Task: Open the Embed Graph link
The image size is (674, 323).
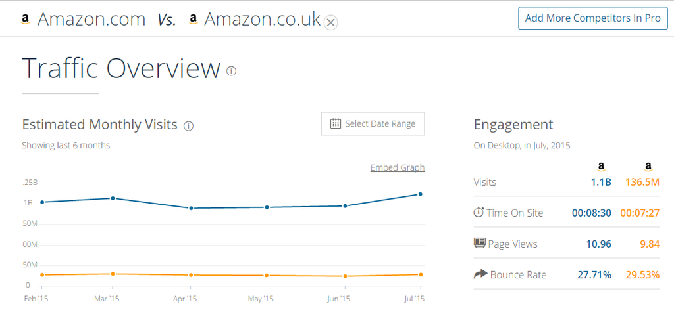Action: click(398, 167)
